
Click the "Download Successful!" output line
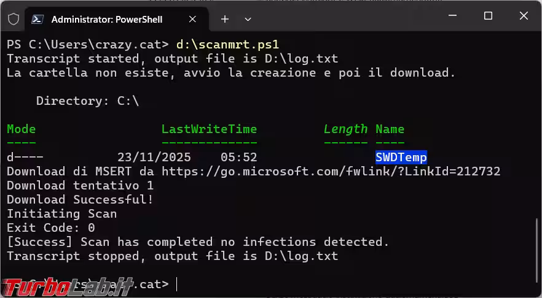pyautogui.click(x=80, y=199)
